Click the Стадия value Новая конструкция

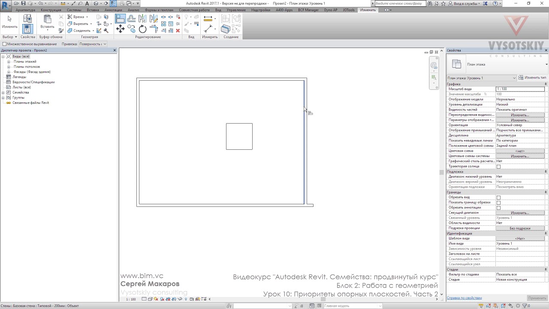pyautogui.click(x=520, y=280)
